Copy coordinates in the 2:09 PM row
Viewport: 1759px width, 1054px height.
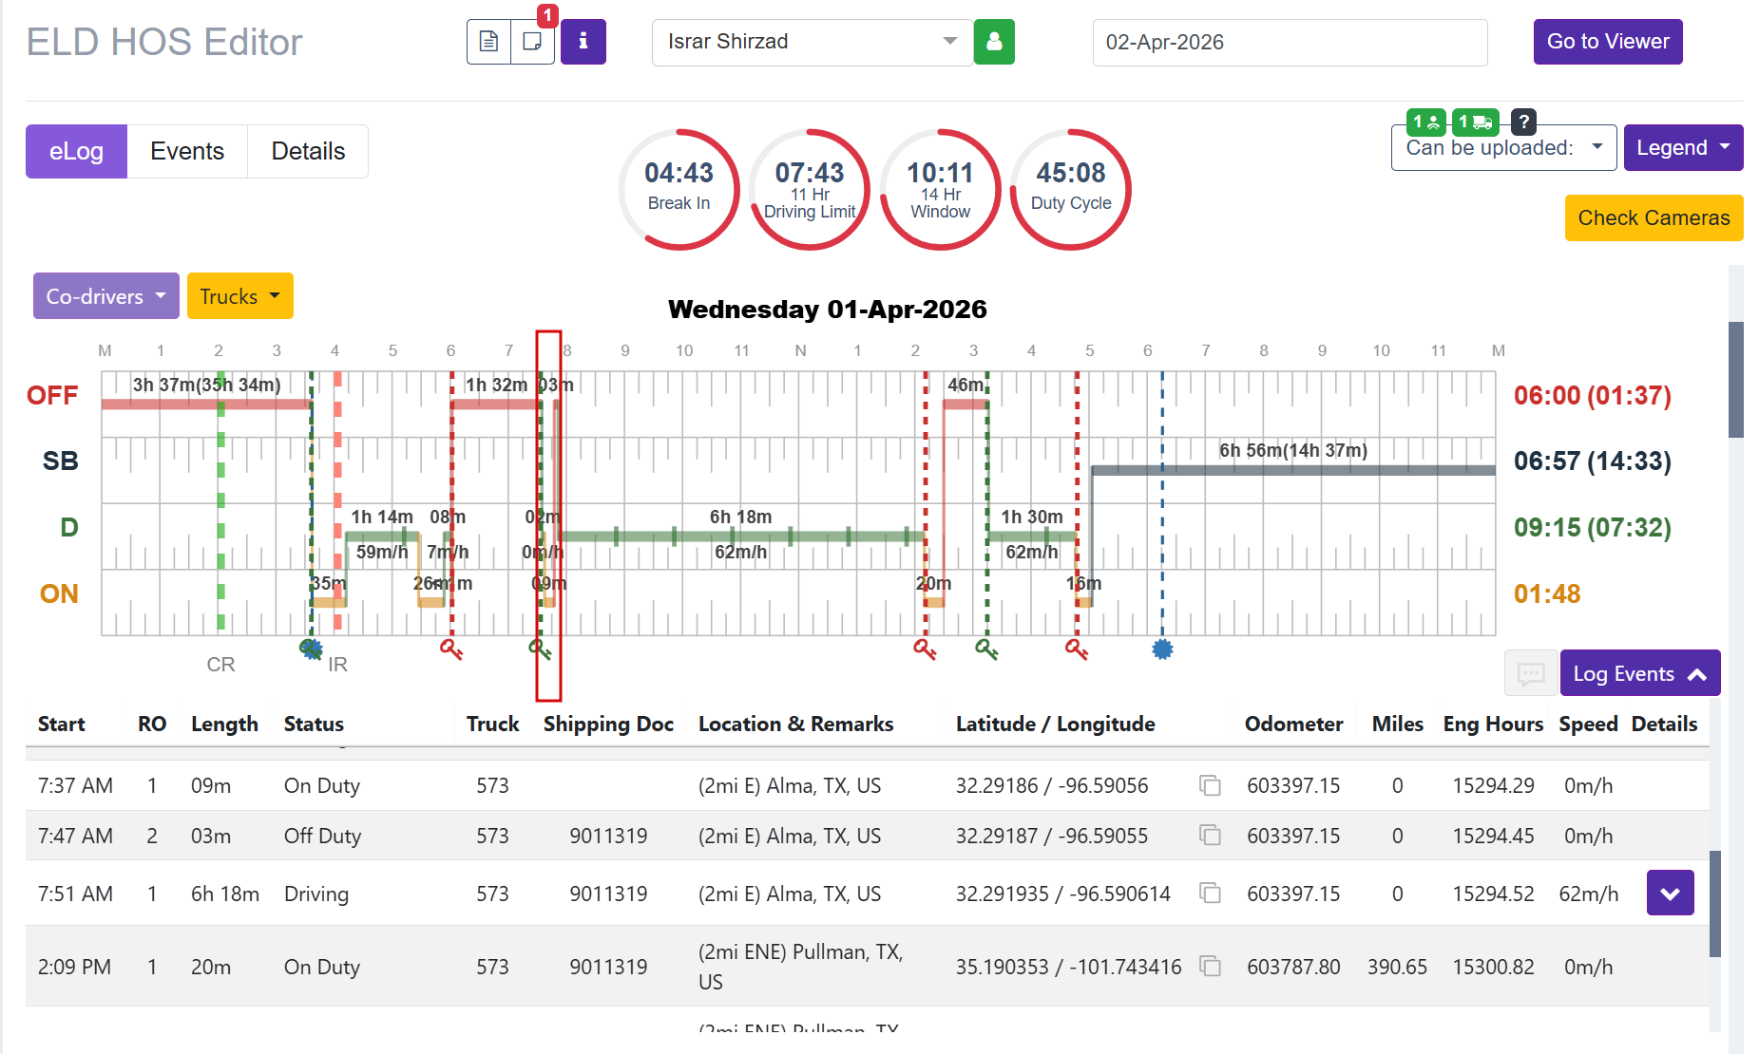click(x=1210, y=967)
